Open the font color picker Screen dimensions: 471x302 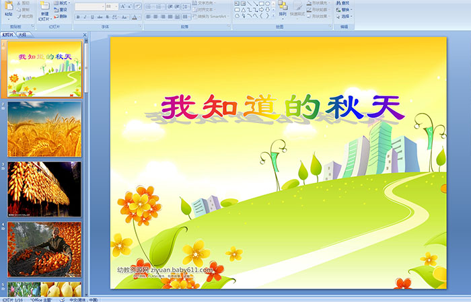[135, 17]
